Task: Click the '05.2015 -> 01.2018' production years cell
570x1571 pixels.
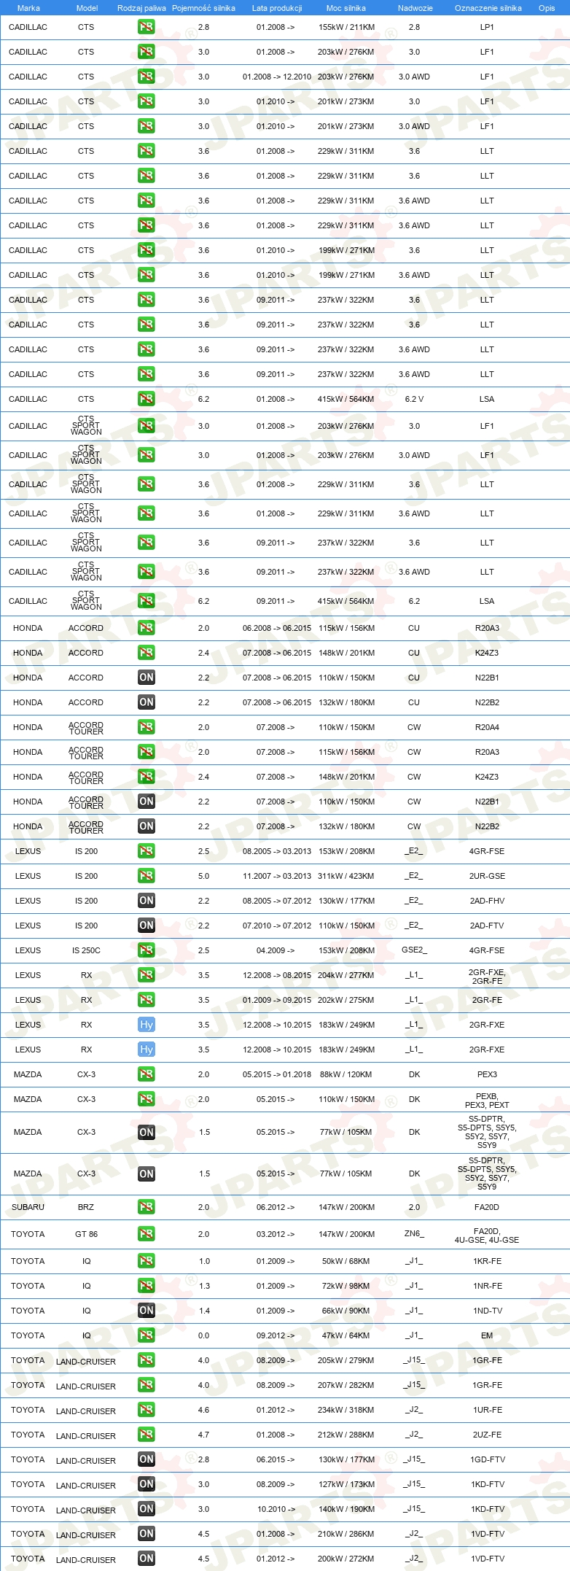Action: click(277, 1074)
